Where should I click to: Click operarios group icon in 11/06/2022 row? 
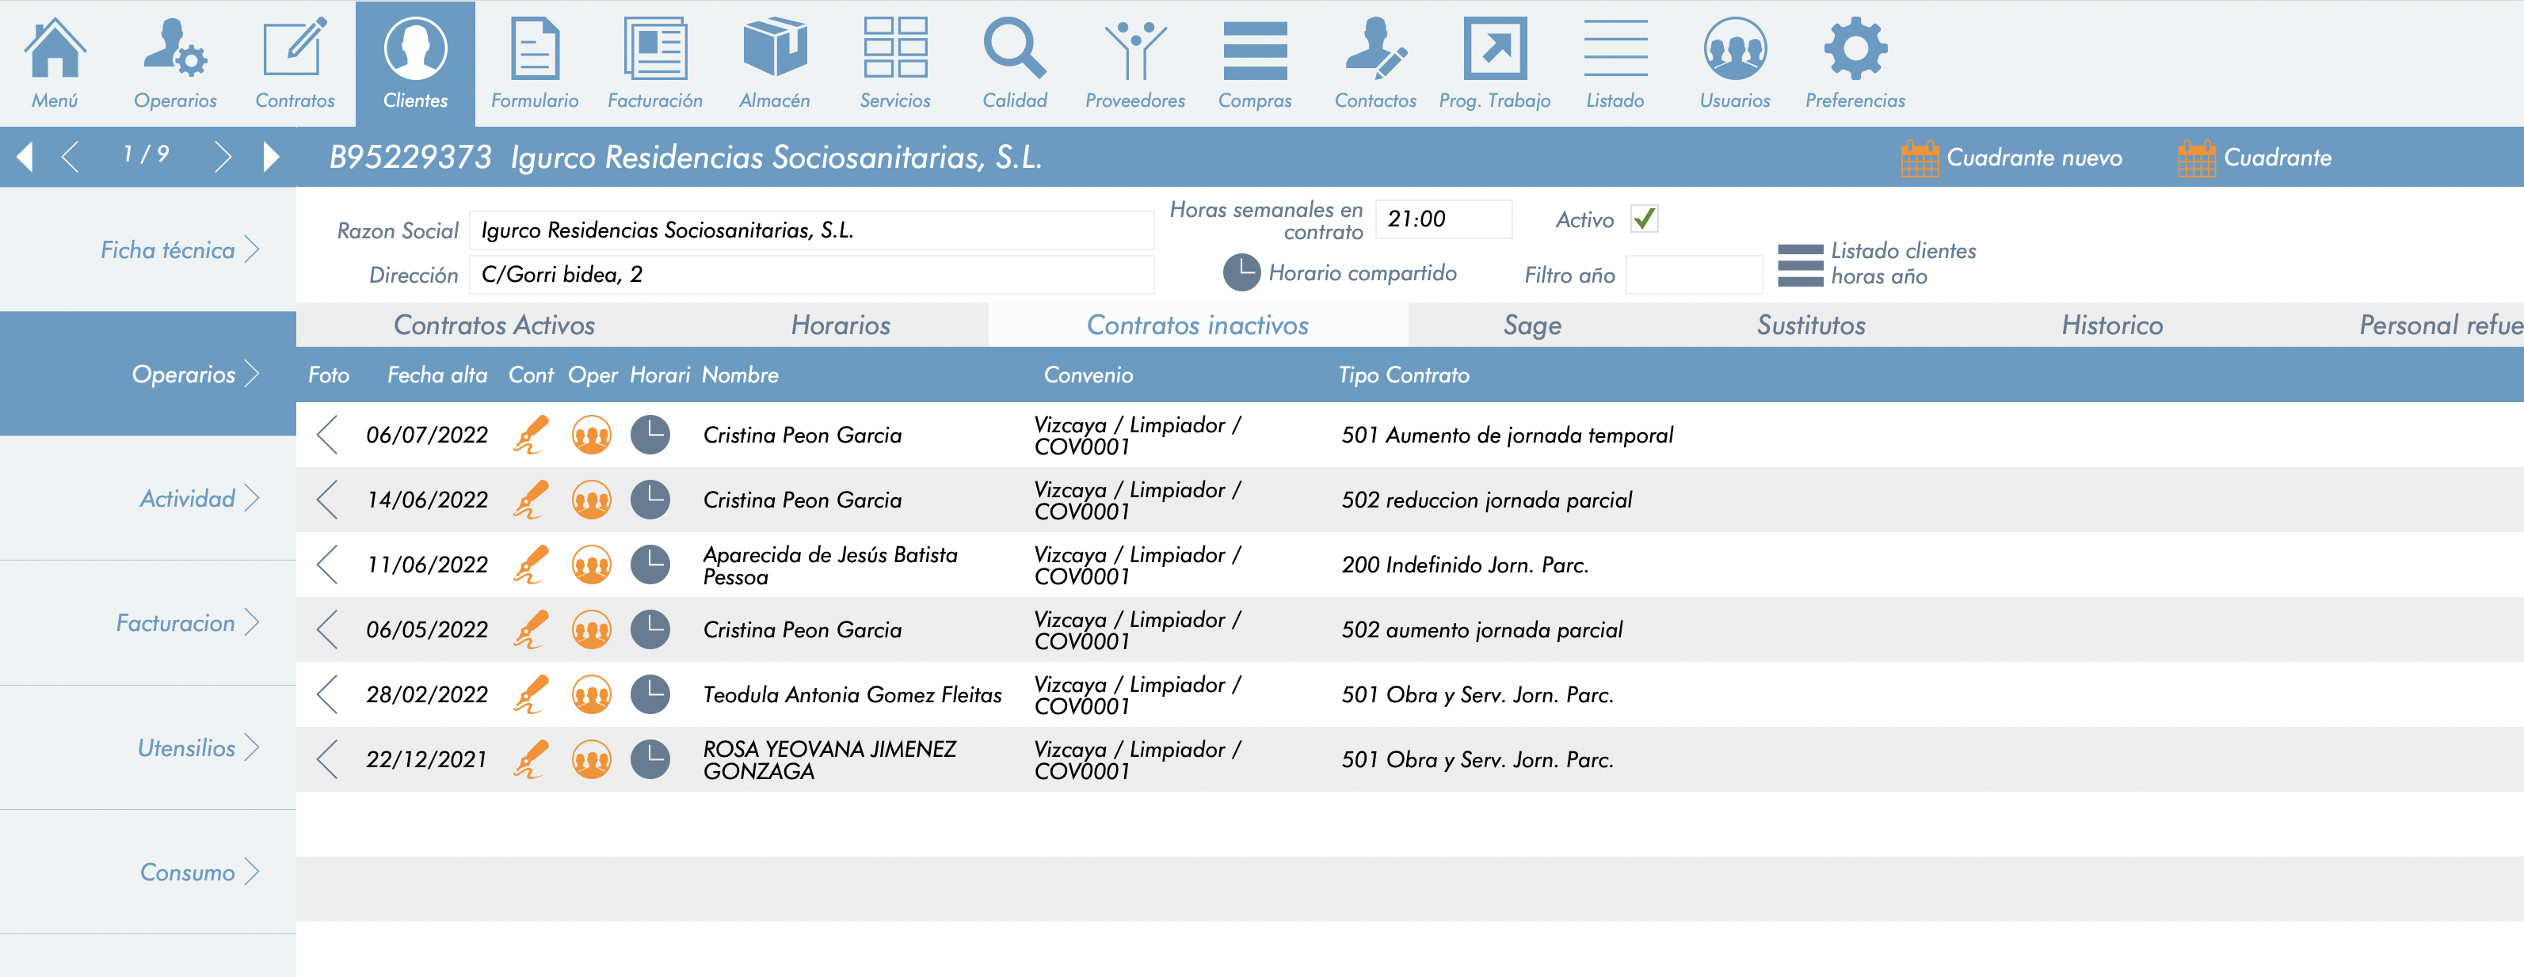591,565
